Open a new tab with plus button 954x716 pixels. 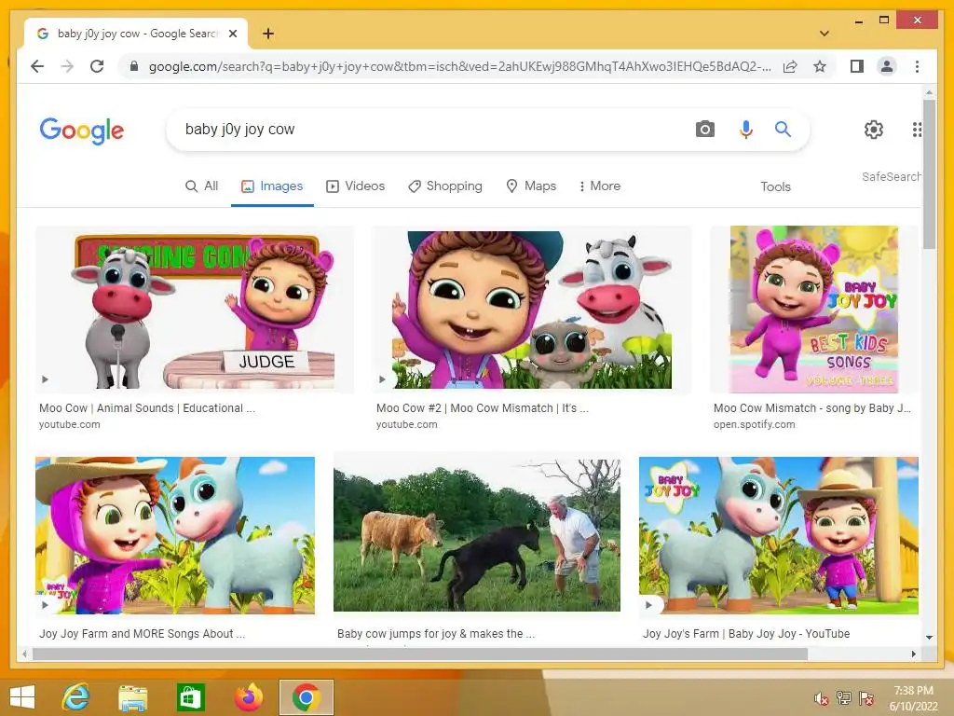click(268, 34)
